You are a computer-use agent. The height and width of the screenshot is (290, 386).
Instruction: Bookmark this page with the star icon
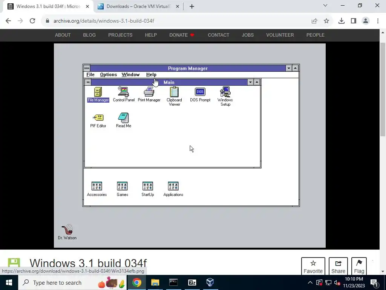pos(326,21)
